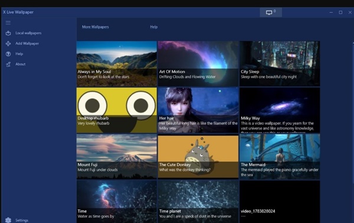Screen dimensions: 354x223
Task: Pick the City Sleep wallpaper
Action: tap(280, 64)
